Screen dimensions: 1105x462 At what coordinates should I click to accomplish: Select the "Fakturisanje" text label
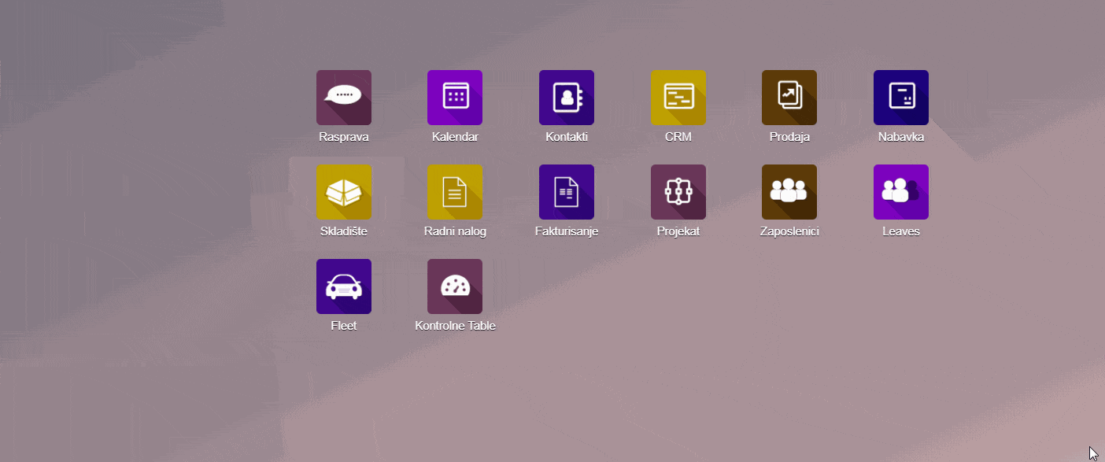click(567, 231)
